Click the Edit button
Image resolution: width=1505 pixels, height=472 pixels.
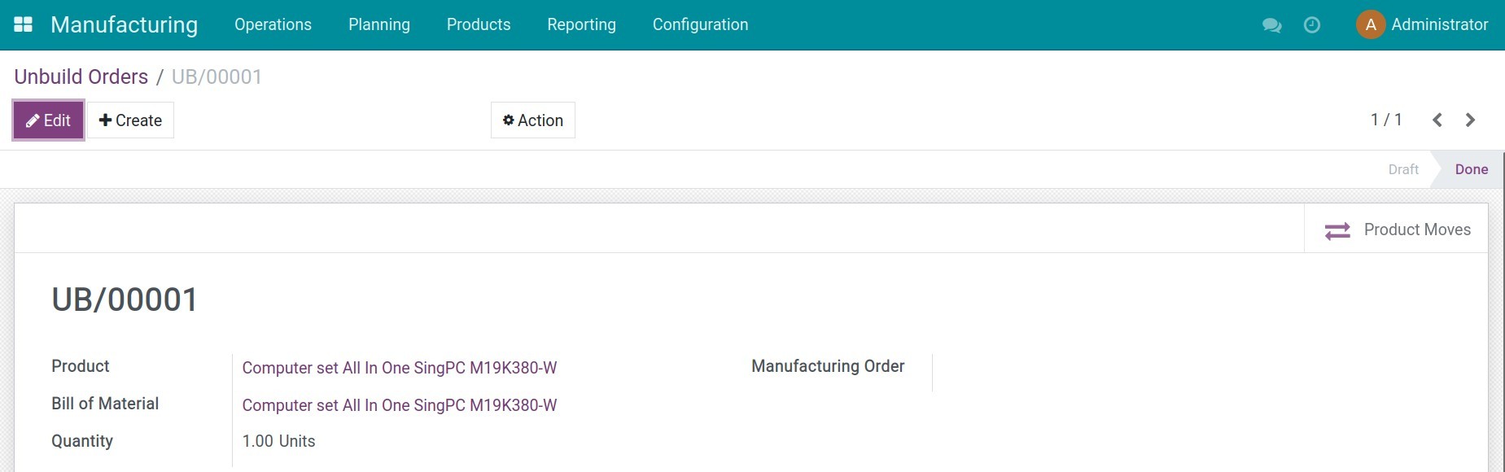point(47,120)
